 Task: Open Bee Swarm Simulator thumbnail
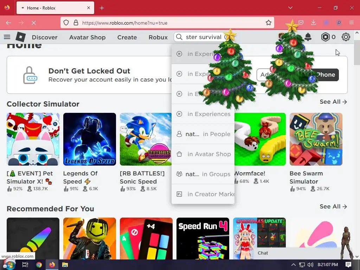click(316, 139)
